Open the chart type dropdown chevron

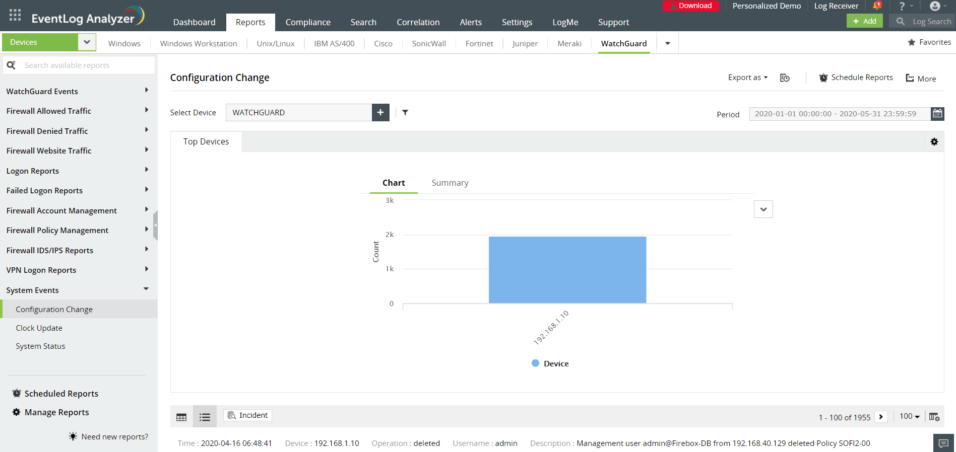click(x=763, y=209)
